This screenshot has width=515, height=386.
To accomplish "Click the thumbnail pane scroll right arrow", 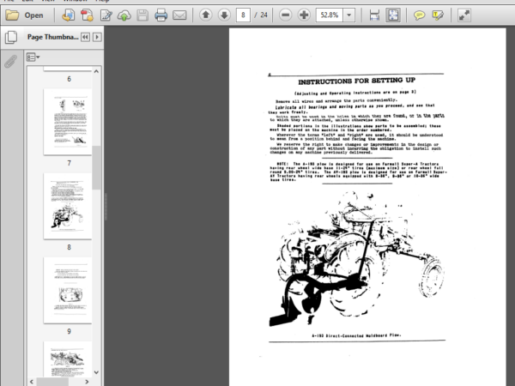I will pyautogui.click(x=87, y=382).
